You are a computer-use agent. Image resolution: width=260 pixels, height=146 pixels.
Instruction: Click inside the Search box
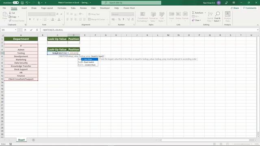click(x=131, y=3)
